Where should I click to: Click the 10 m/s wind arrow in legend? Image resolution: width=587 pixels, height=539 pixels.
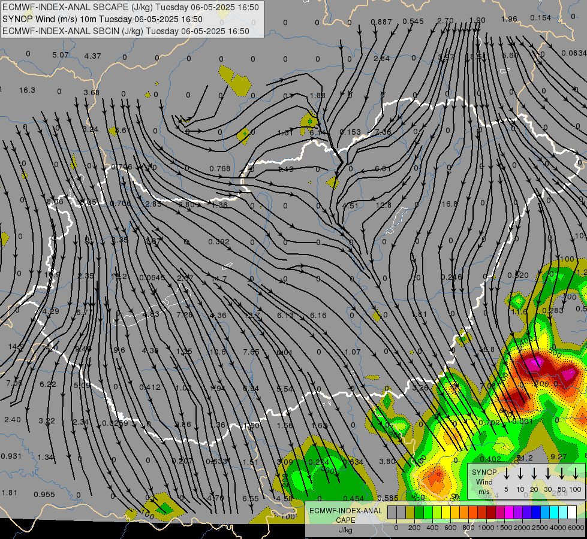click(520, 473)
